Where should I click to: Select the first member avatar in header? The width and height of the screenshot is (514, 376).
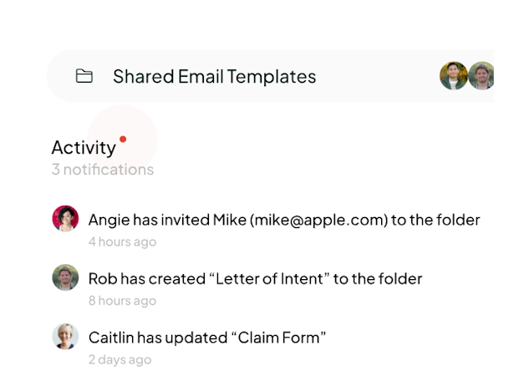(453, 76)
